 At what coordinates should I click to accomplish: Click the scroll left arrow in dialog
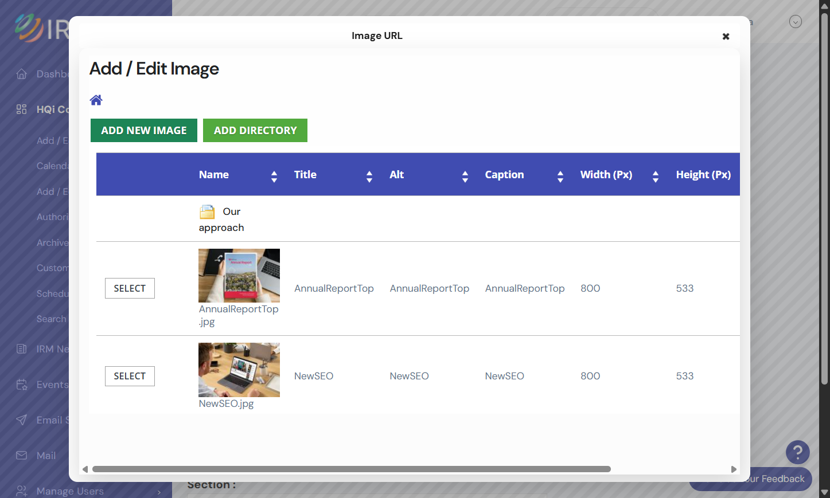click(85, 469)
